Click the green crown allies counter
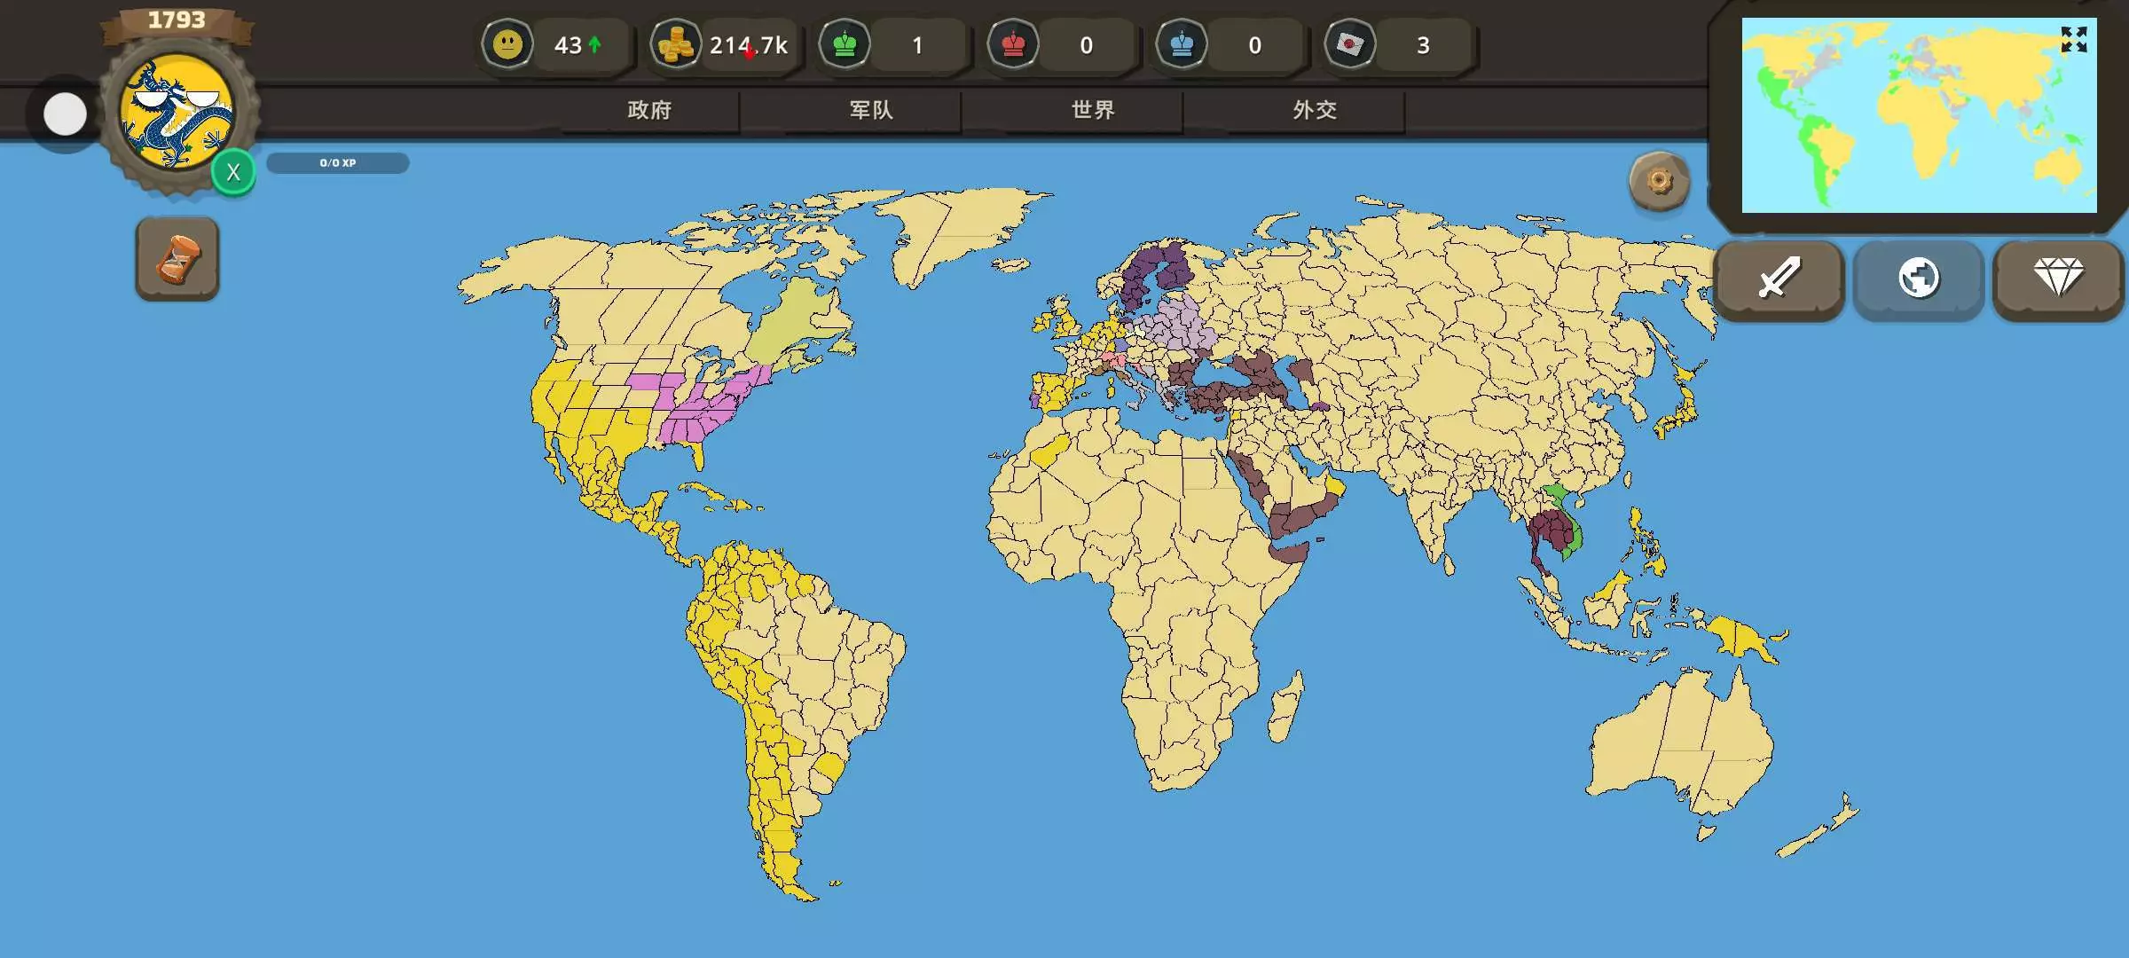2129x958 pixels. 845,44
